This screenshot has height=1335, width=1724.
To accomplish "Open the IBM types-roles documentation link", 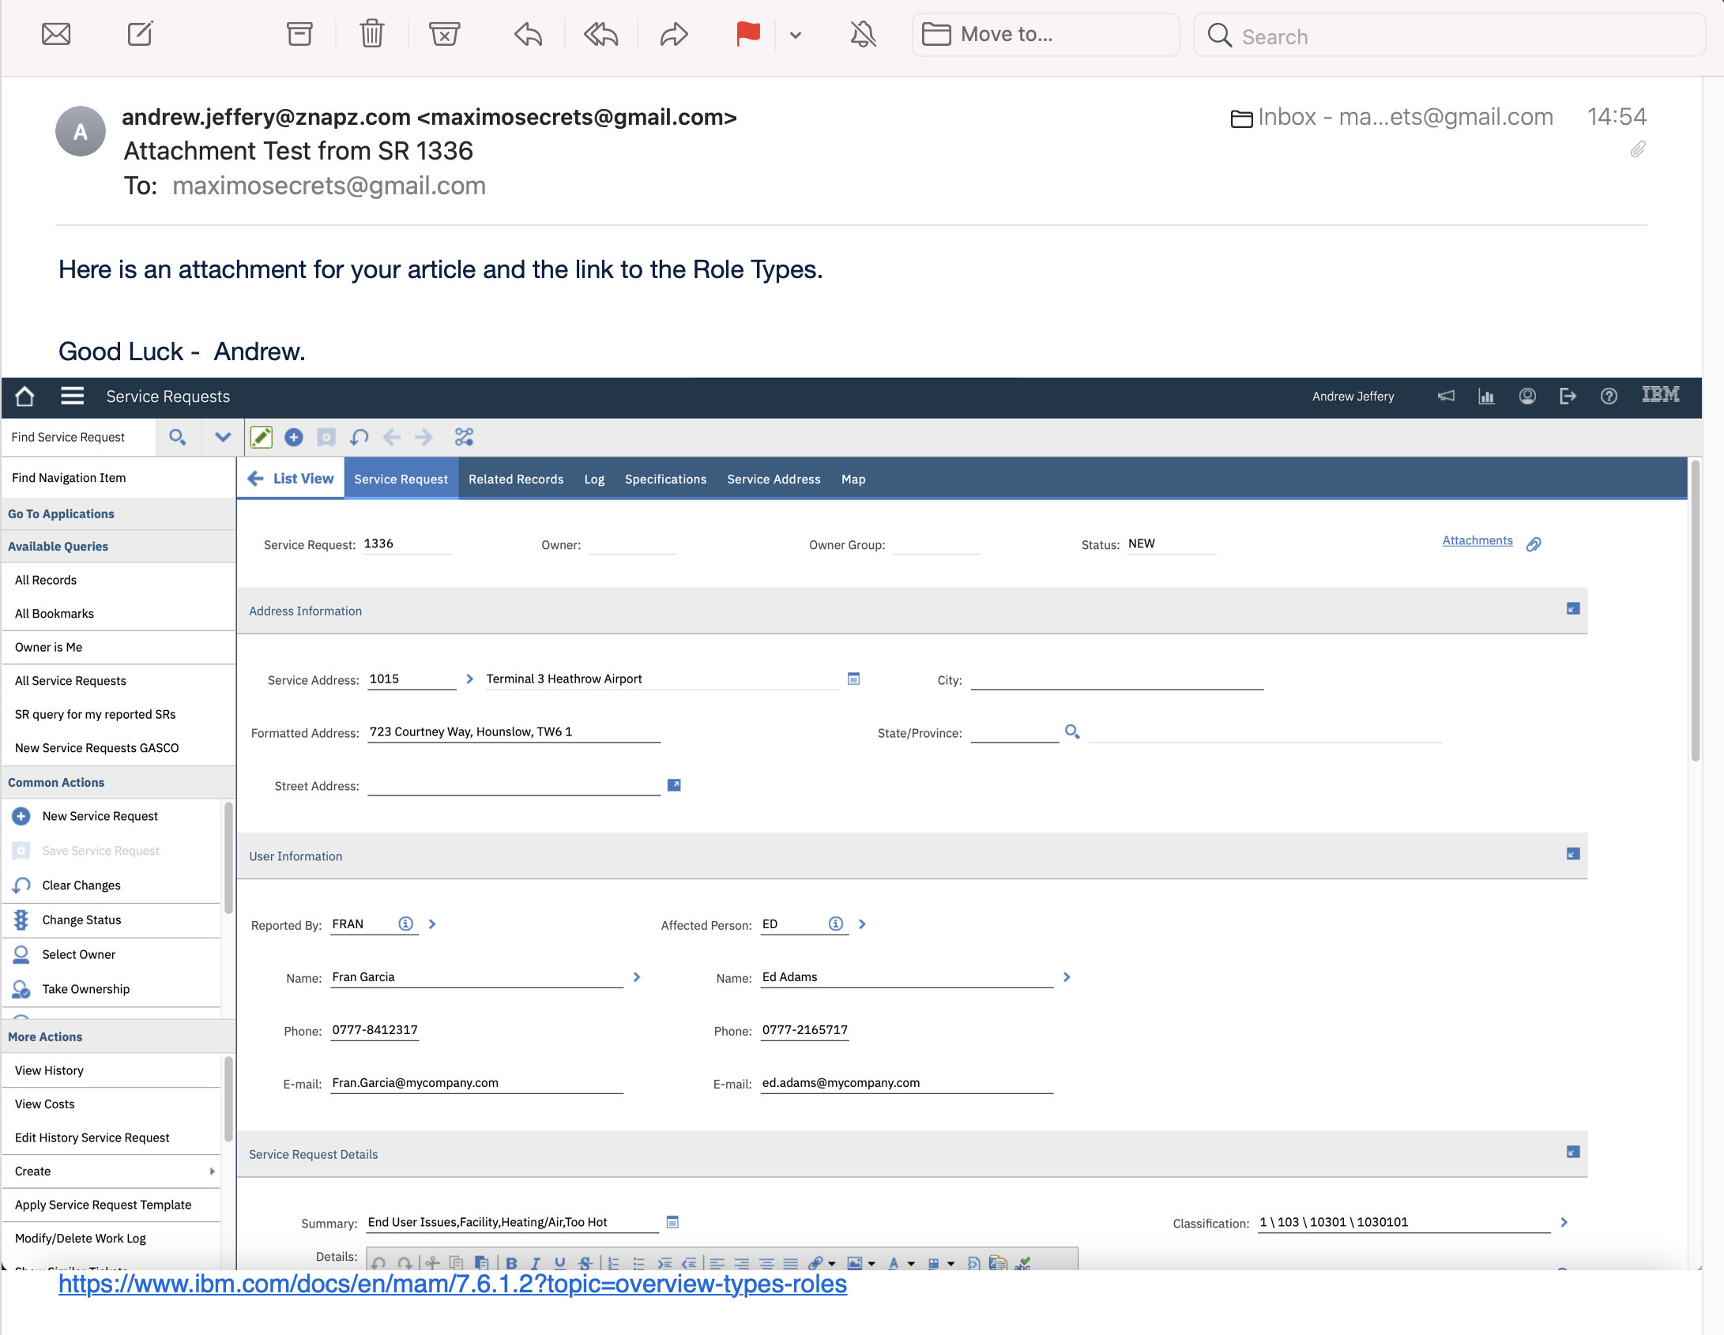I will pos(452,1284).
